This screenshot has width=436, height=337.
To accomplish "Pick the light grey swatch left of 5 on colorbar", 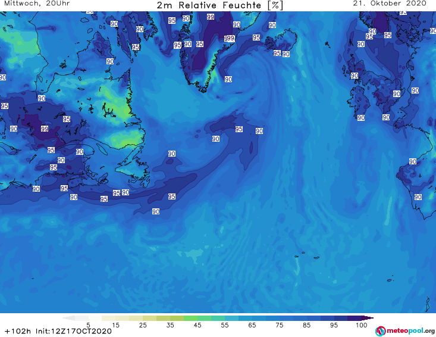I will [81, 318].
